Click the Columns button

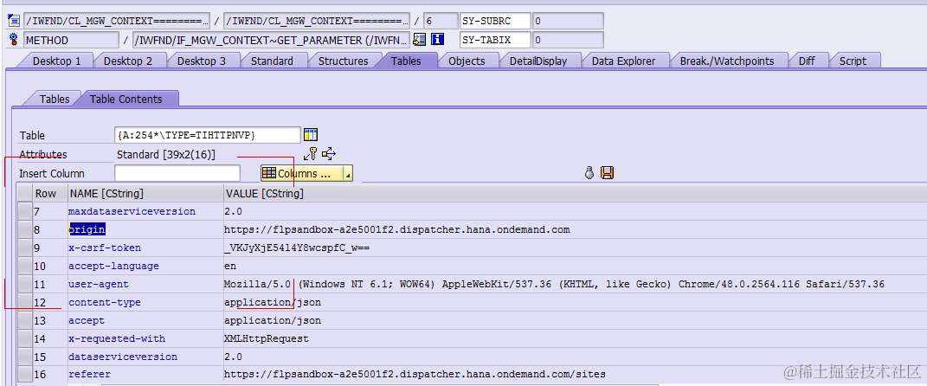303,174
